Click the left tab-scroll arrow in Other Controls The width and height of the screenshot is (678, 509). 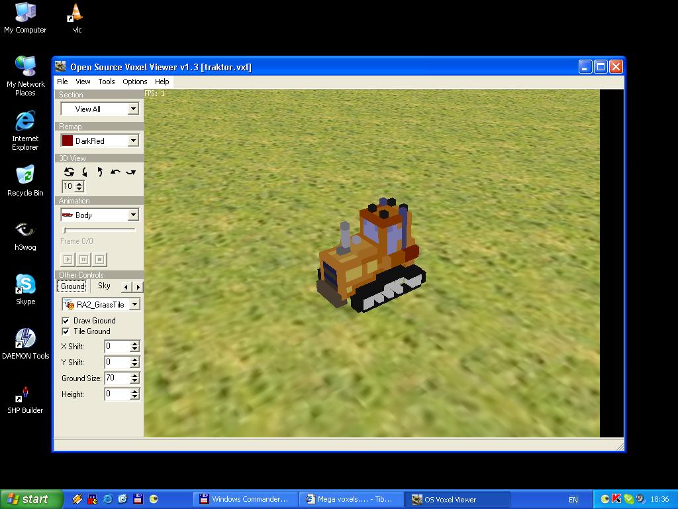point(126,286)
